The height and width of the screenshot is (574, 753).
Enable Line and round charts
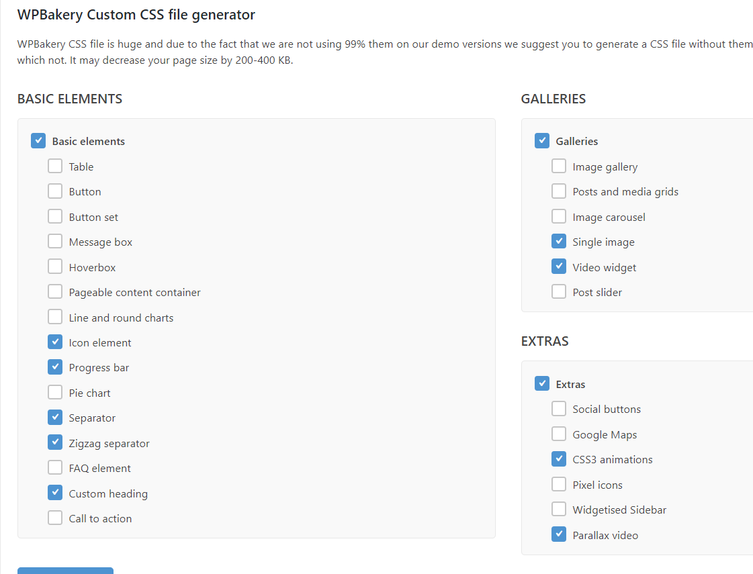[55, 318]
